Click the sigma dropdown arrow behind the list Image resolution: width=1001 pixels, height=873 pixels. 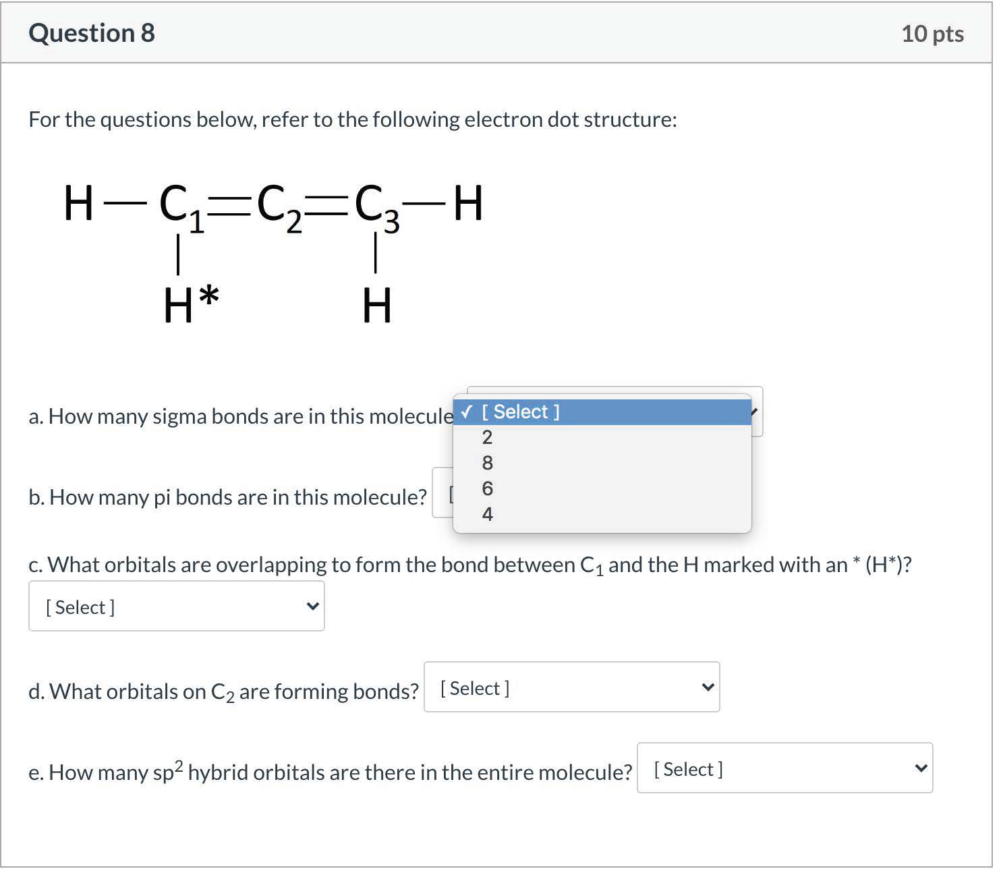[757, 412]
